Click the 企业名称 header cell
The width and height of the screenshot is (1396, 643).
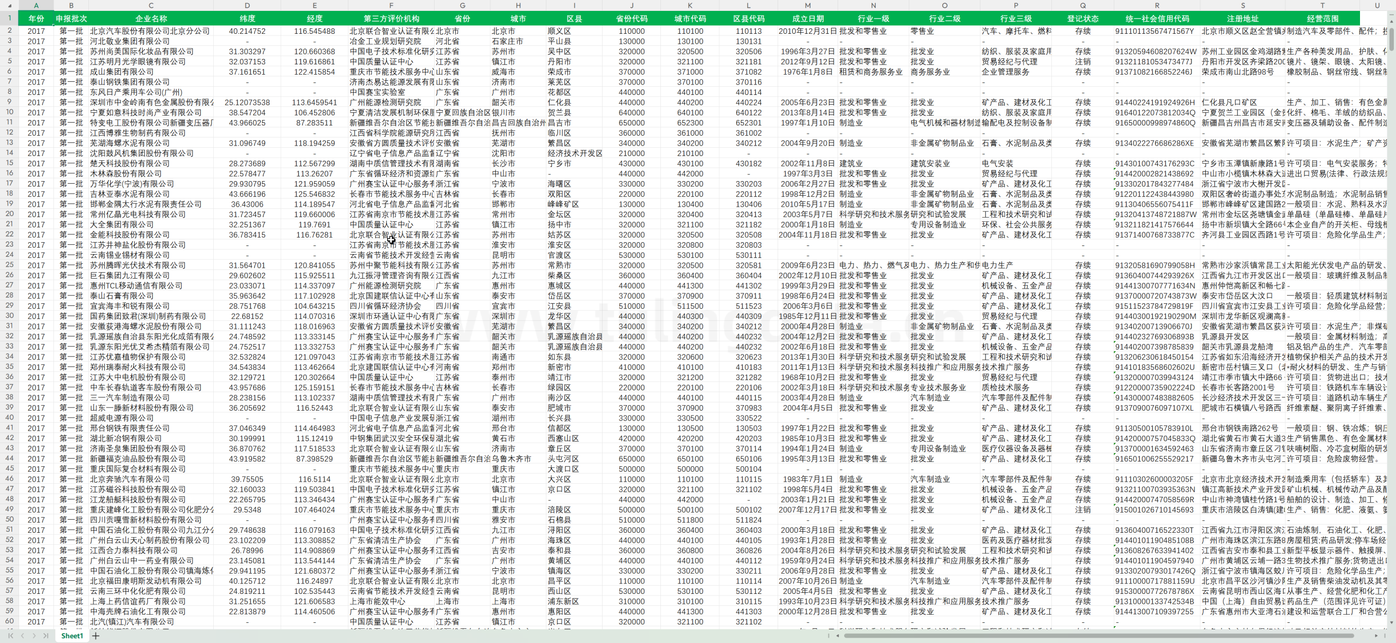[x=151, y=19]
